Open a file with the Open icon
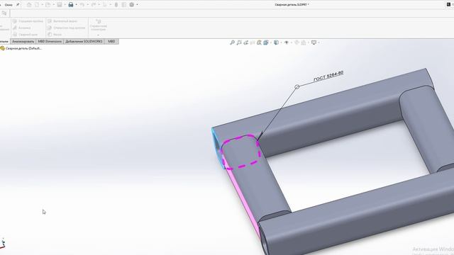The height and width of the screenshot is (255, 454). coord(48,5)
